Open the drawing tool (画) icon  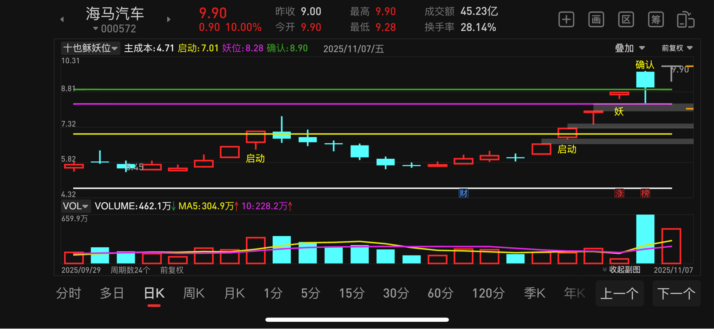(x=596, y=20)
